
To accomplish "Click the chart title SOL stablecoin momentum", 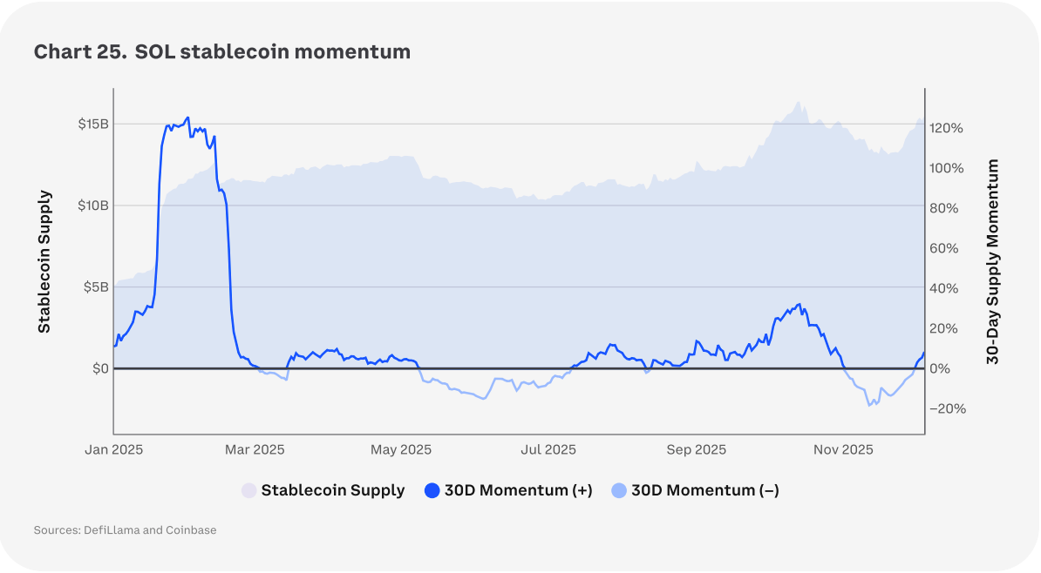I will click(221, 51).
